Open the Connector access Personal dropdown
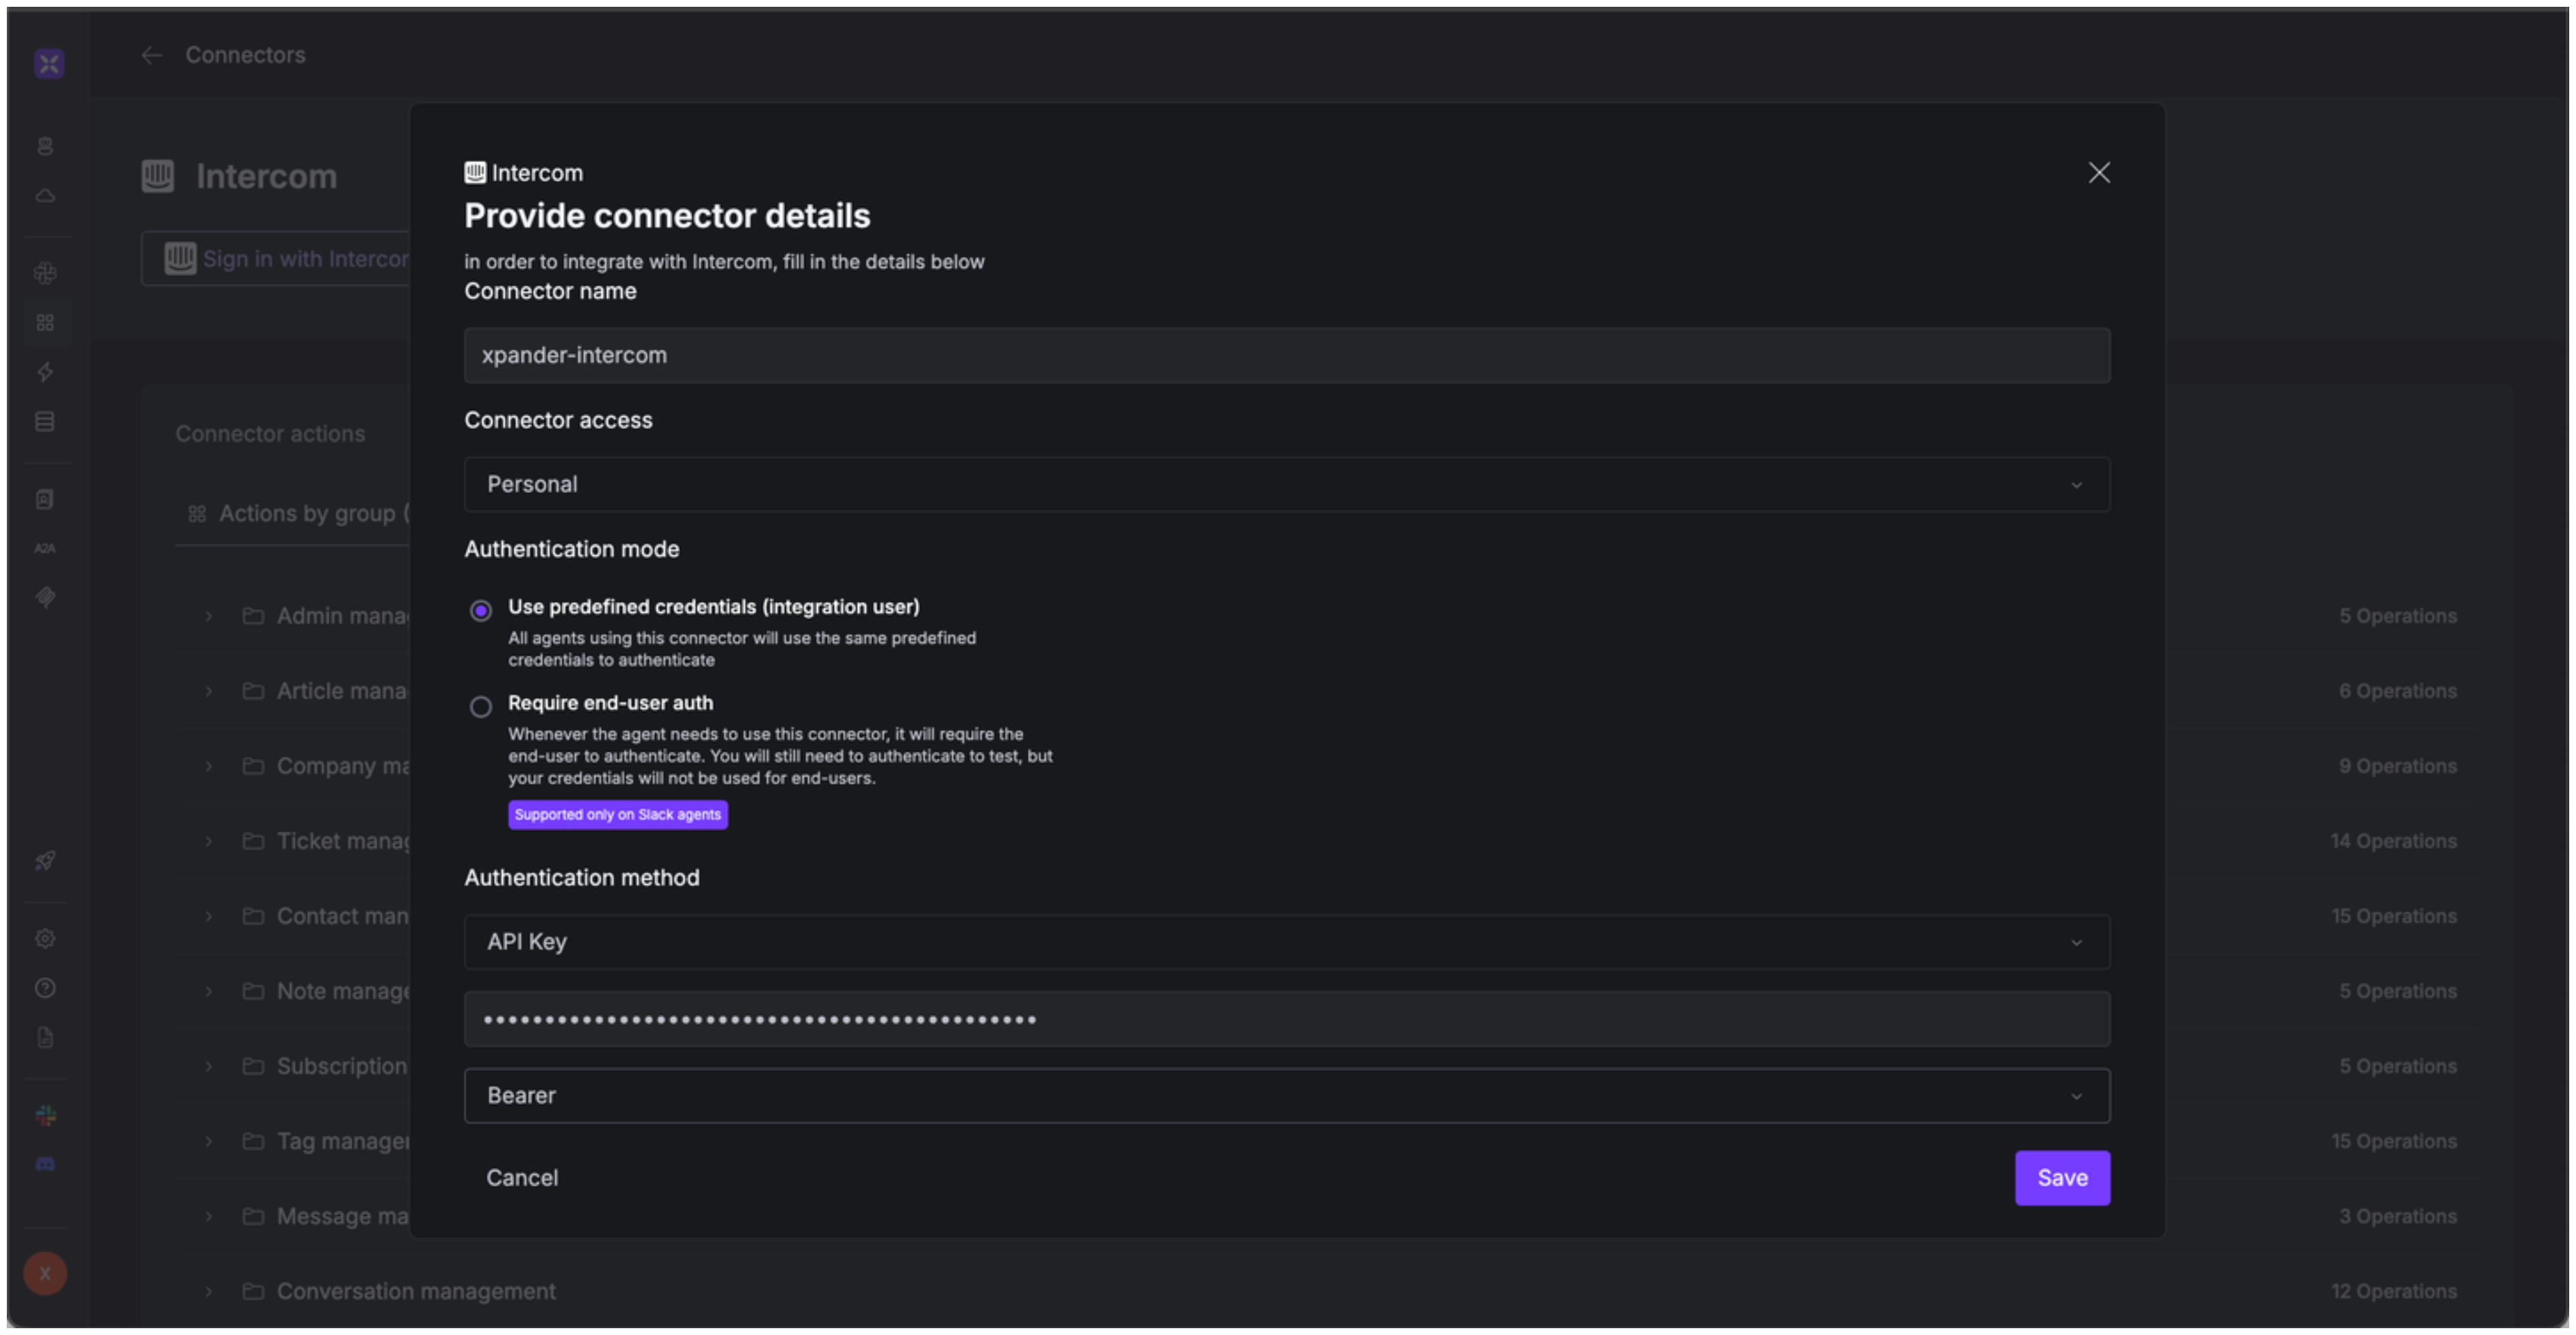 pyautogui.click(x=1286, y=485)
